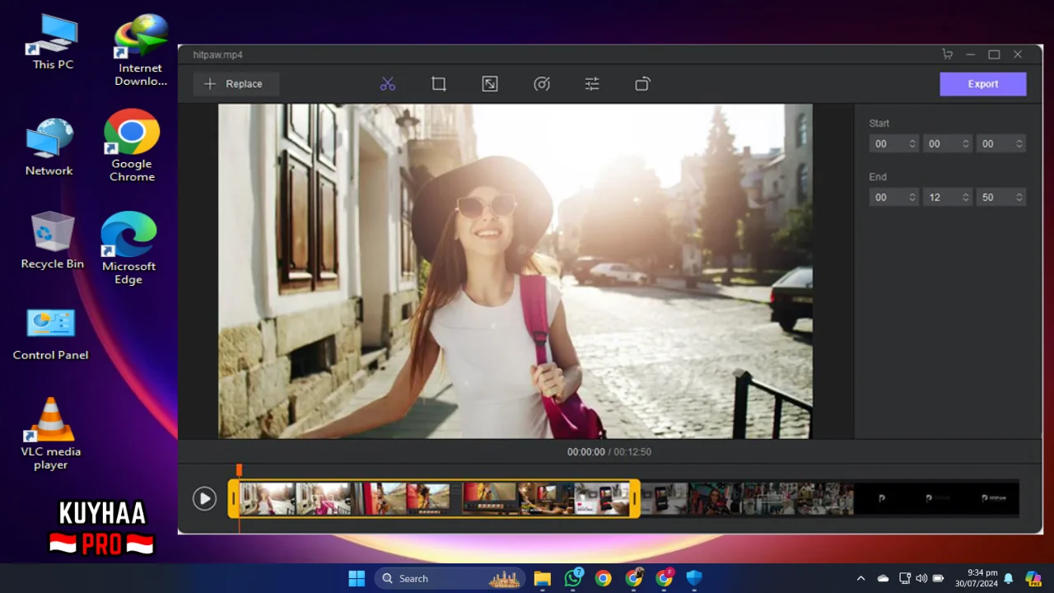Screen dimensions: 1054x593
Task: Open Chrome with F badge in taskbar
Action: (x=665, y=578)
